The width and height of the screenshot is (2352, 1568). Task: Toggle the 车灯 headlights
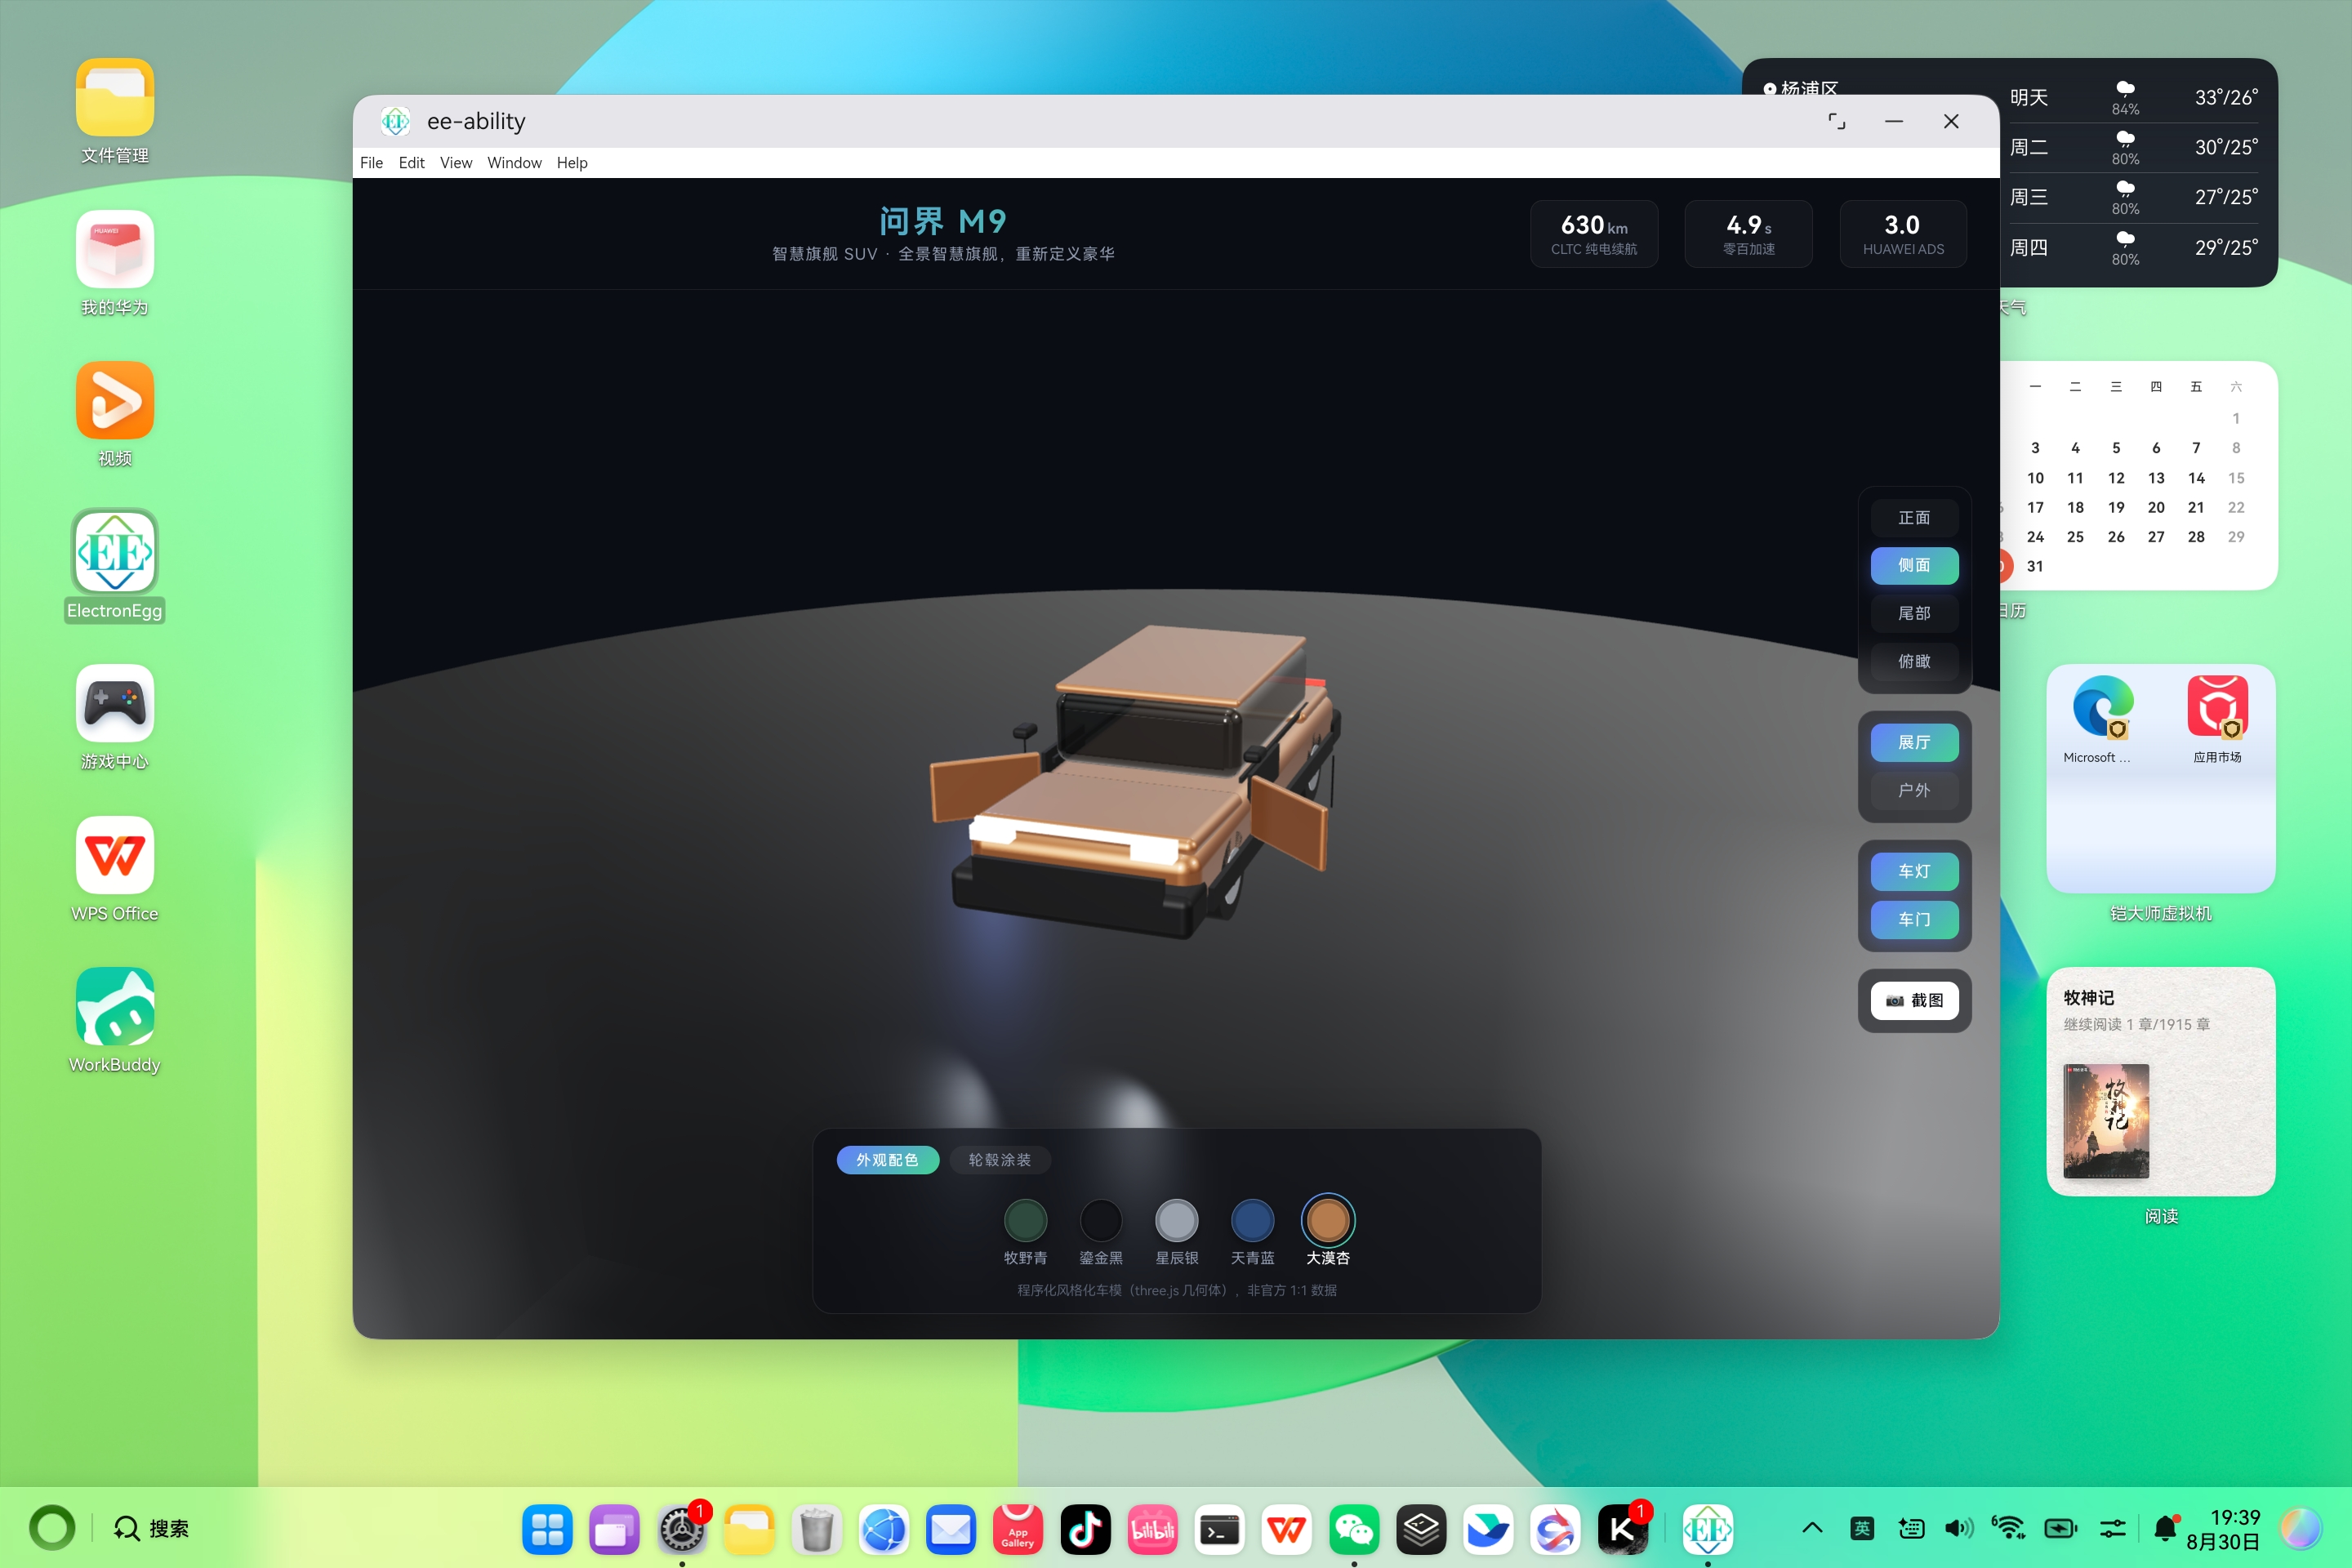click(1914, 871)
